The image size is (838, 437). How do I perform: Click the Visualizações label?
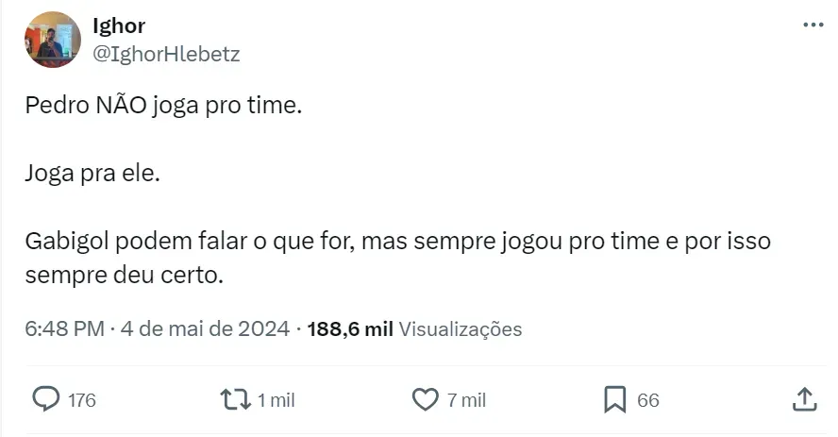461,329
